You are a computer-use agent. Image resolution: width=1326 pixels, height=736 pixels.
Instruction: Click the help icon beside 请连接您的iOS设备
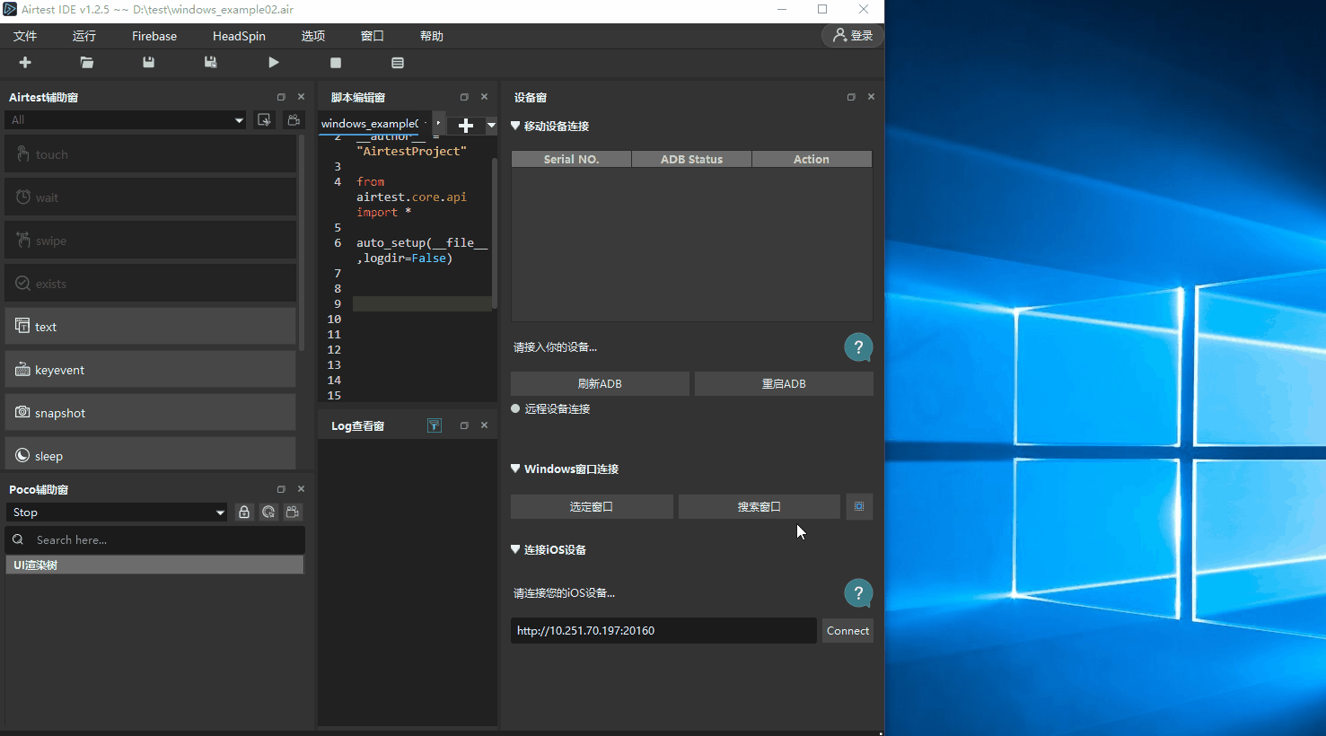coord(858,593)
